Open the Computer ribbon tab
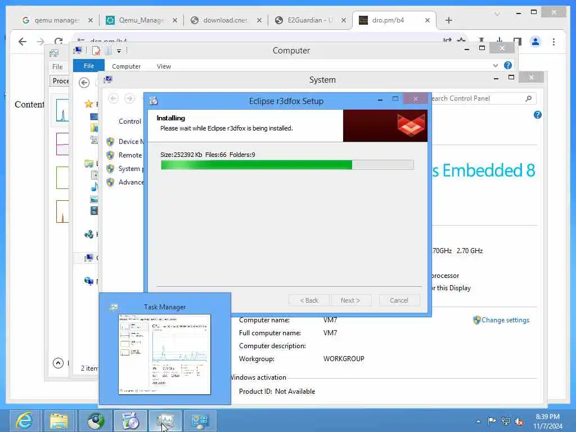 (126, 66)
